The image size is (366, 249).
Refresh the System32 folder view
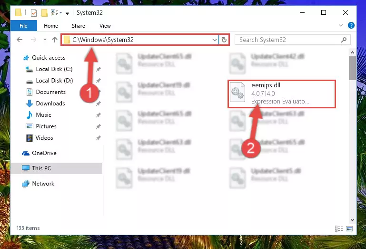click(224, 40)
